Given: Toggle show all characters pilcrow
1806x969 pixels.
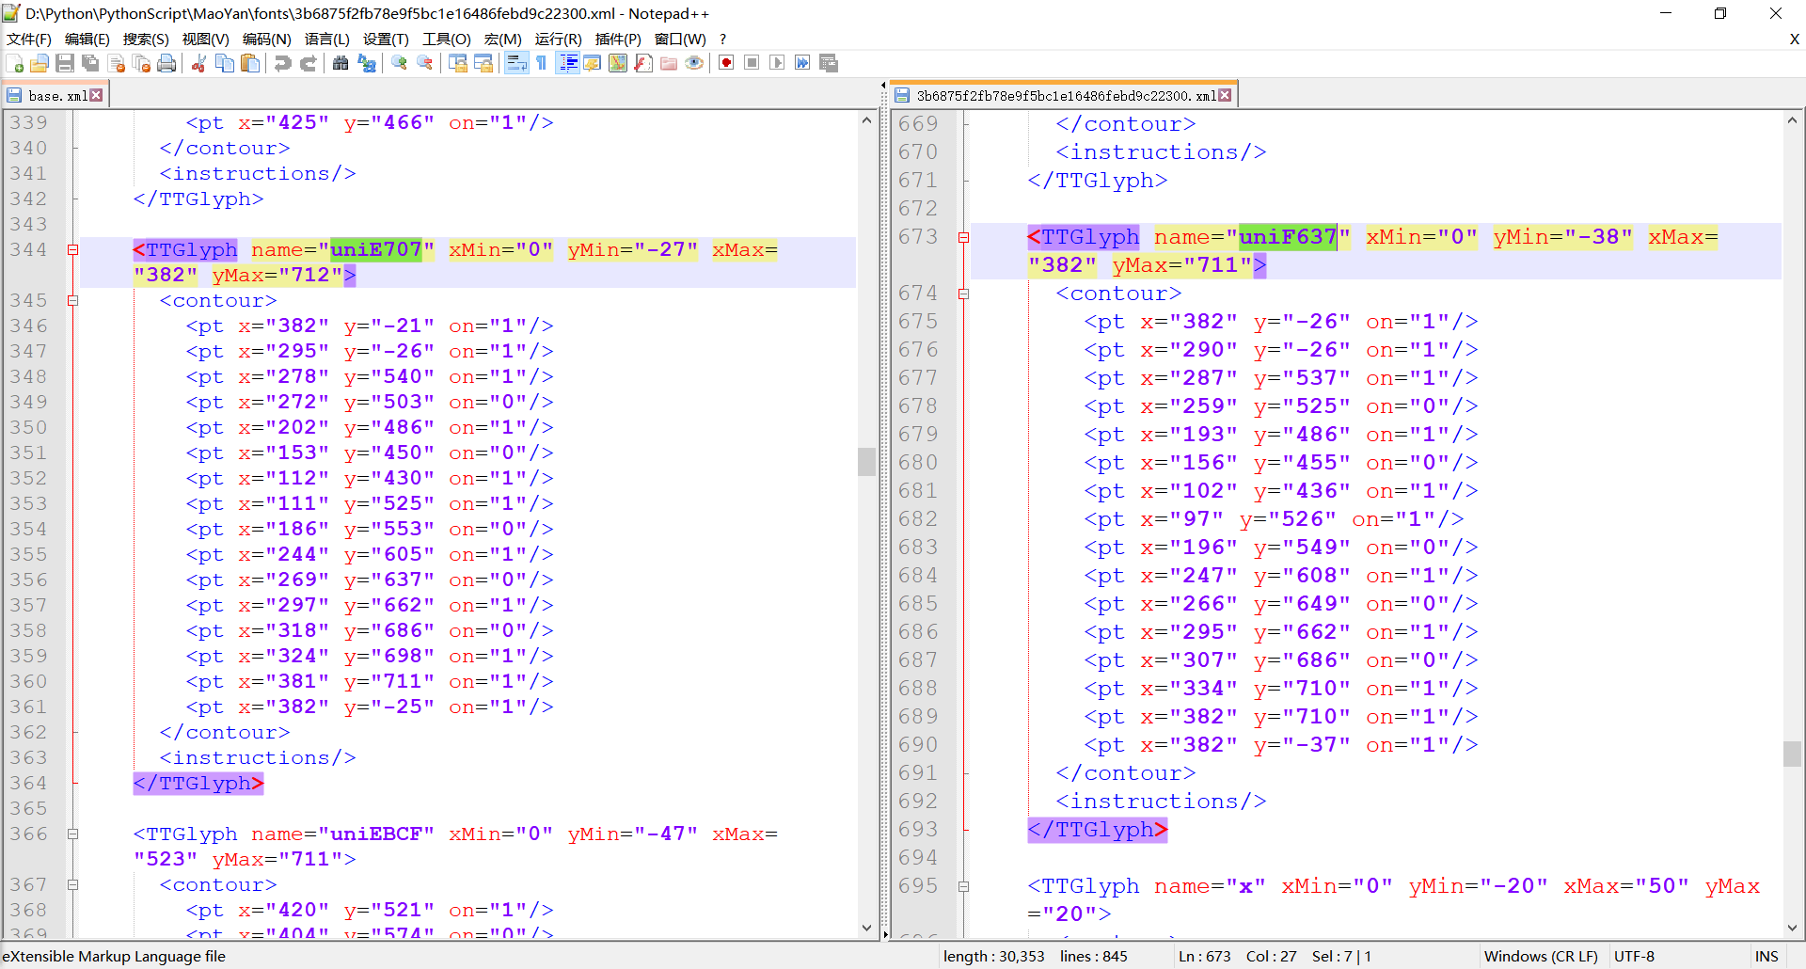Looking at the screenshot, I should click(x=542, y=64).
